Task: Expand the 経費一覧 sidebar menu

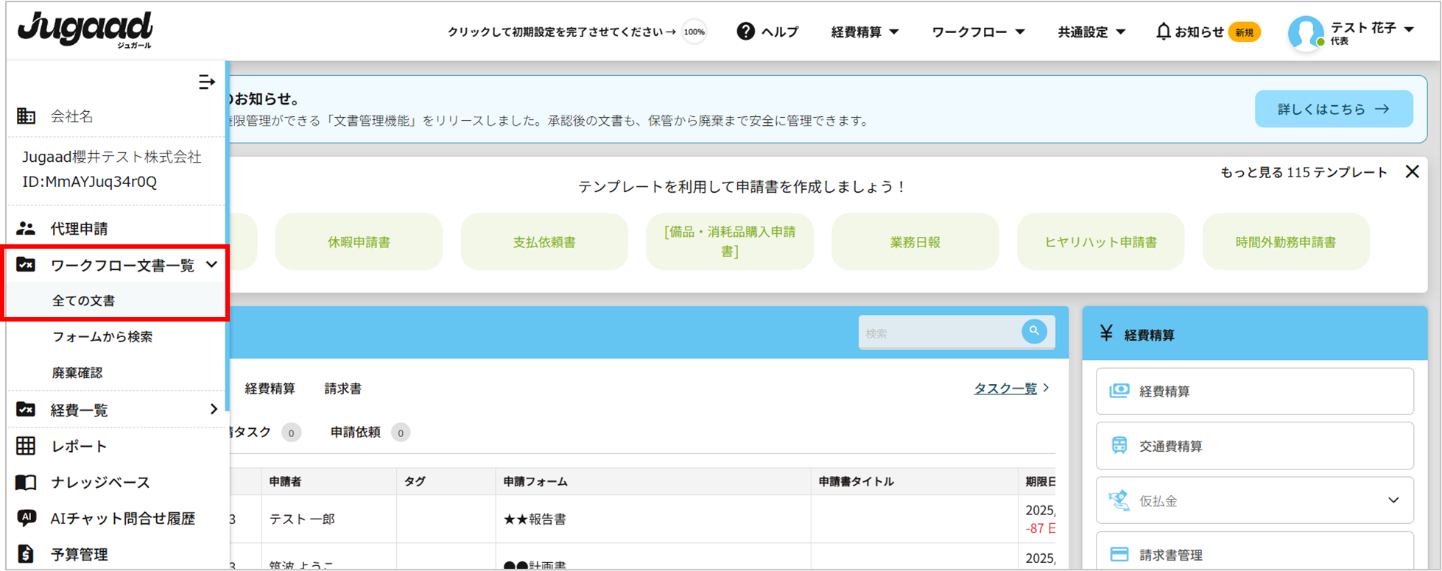Action: point(214,409)
